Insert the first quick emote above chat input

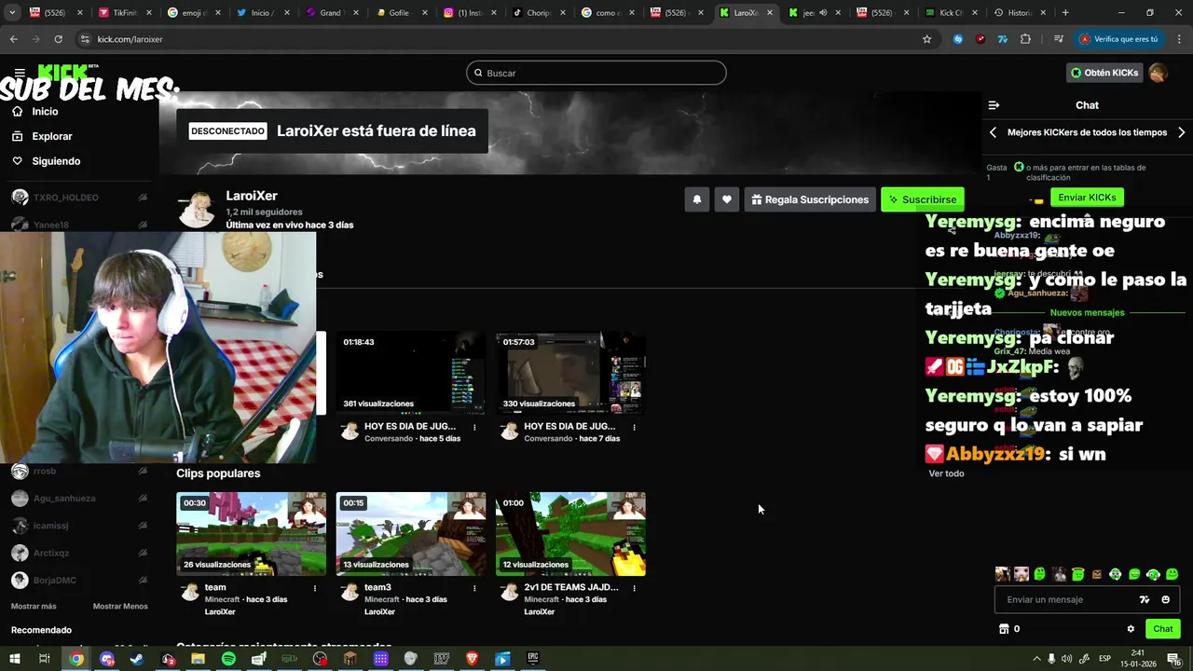click(1002, 574)
